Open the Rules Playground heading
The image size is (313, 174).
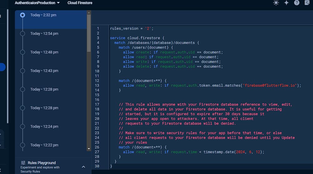click(42, 163)
